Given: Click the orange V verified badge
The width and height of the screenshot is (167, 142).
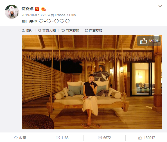Looking at the screenshot, I should [37, 9].
